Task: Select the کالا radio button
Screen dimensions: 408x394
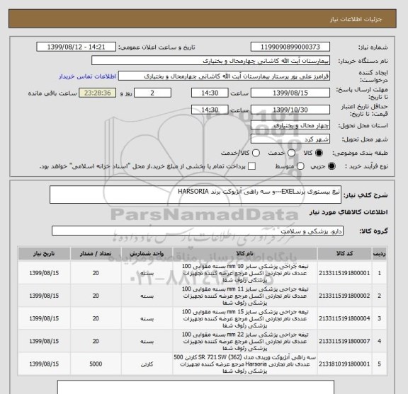Action: point(319,153)
